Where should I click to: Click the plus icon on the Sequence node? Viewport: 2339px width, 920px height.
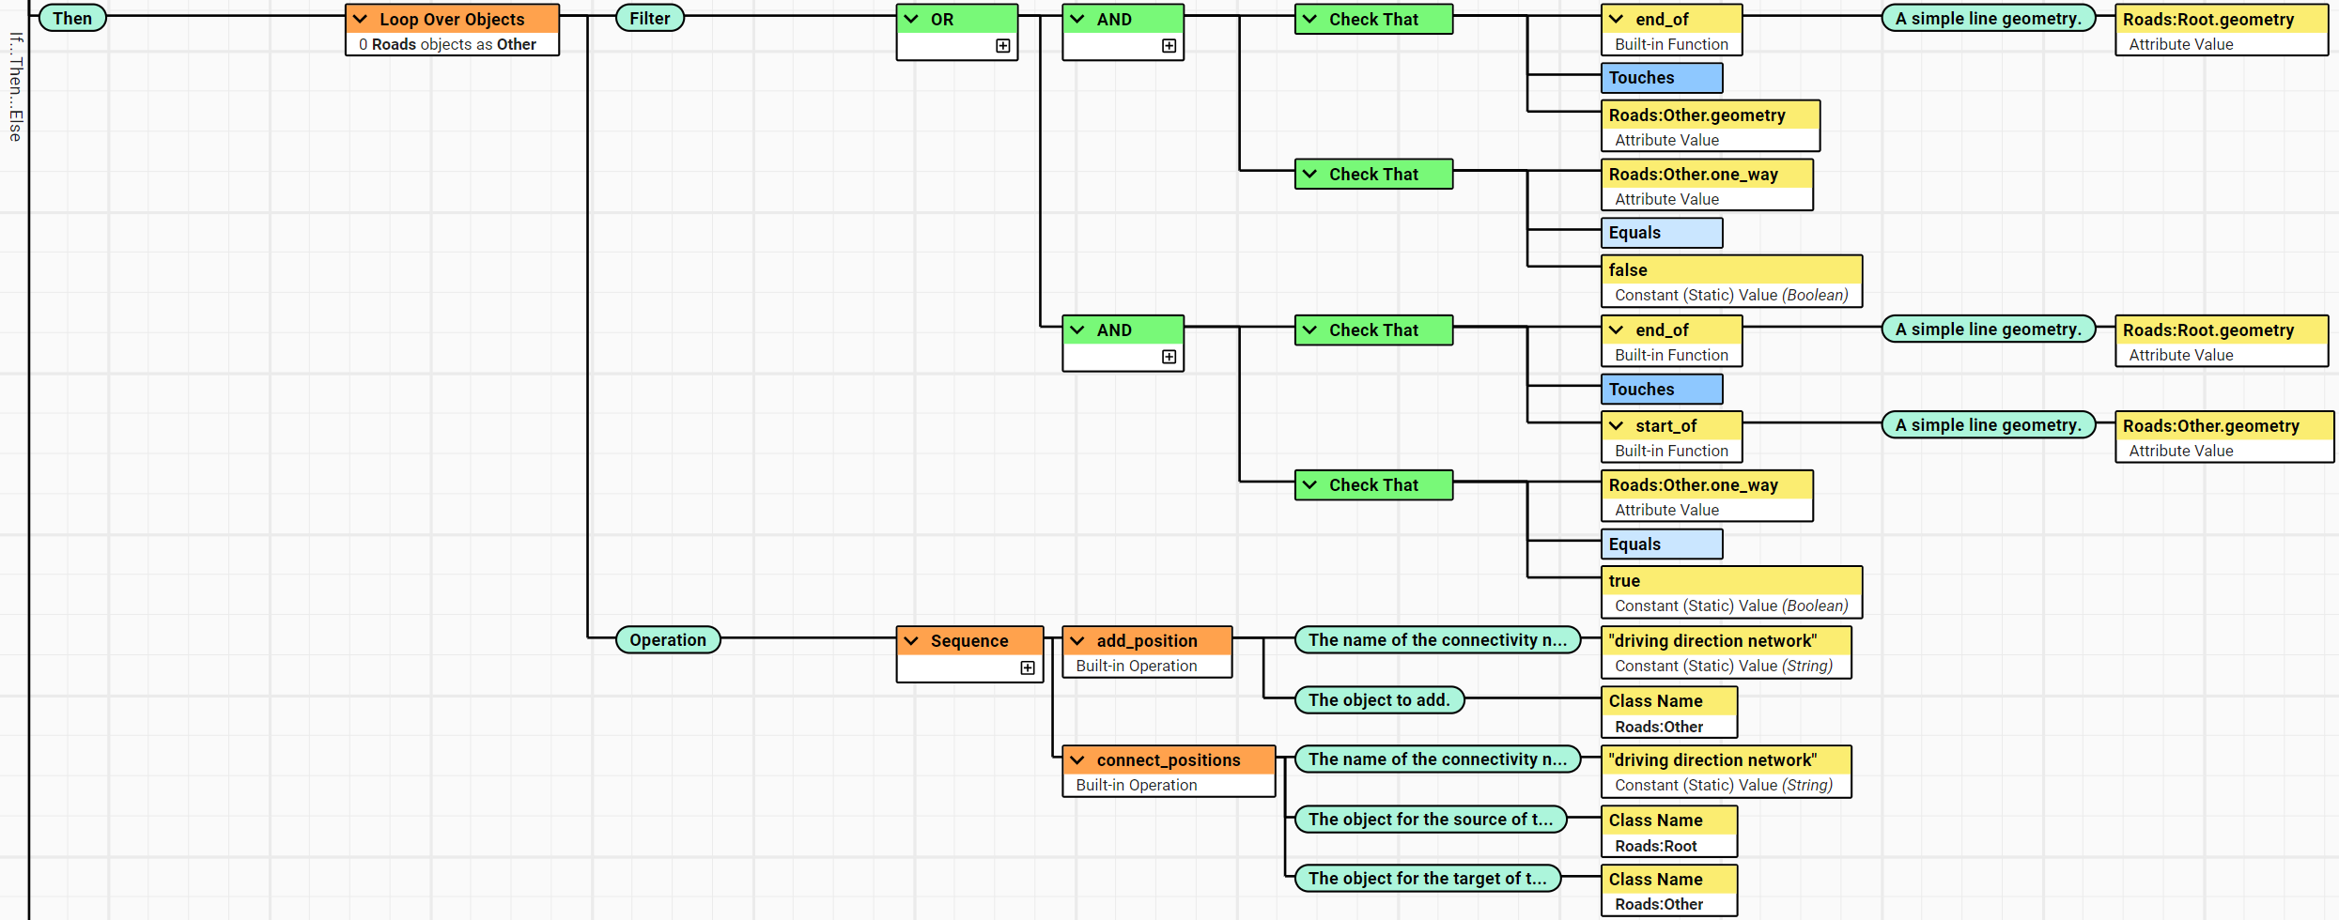point(1027,667)
